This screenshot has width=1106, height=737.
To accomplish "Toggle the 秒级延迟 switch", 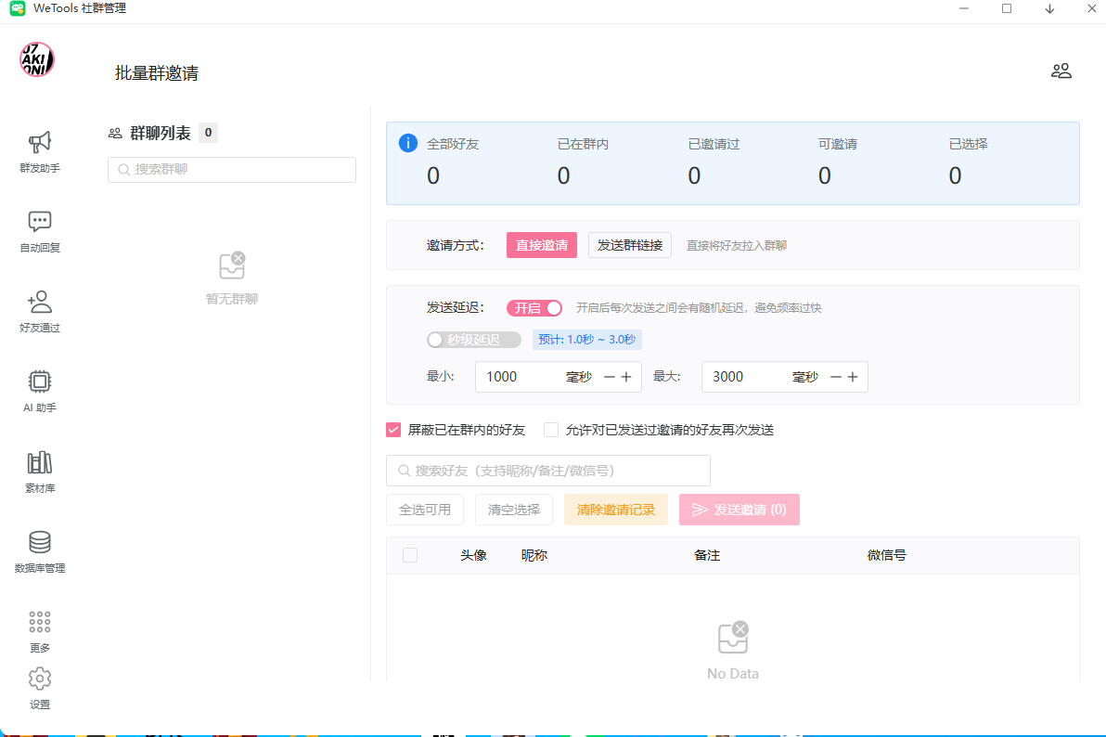I will pos(473,340).
